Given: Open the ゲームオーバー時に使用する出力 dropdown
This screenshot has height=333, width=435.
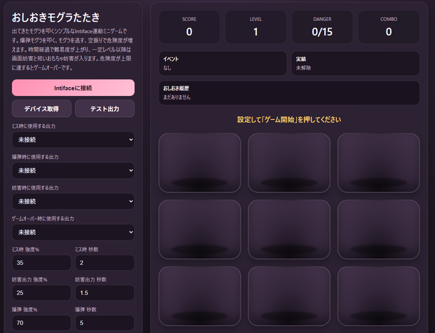Looking at the screenshot, I should [x=73, y=232].
